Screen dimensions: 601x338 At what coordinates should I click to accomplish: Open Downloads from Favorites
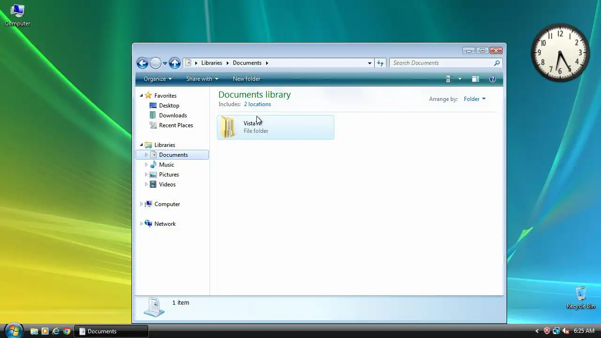point(173,115)
